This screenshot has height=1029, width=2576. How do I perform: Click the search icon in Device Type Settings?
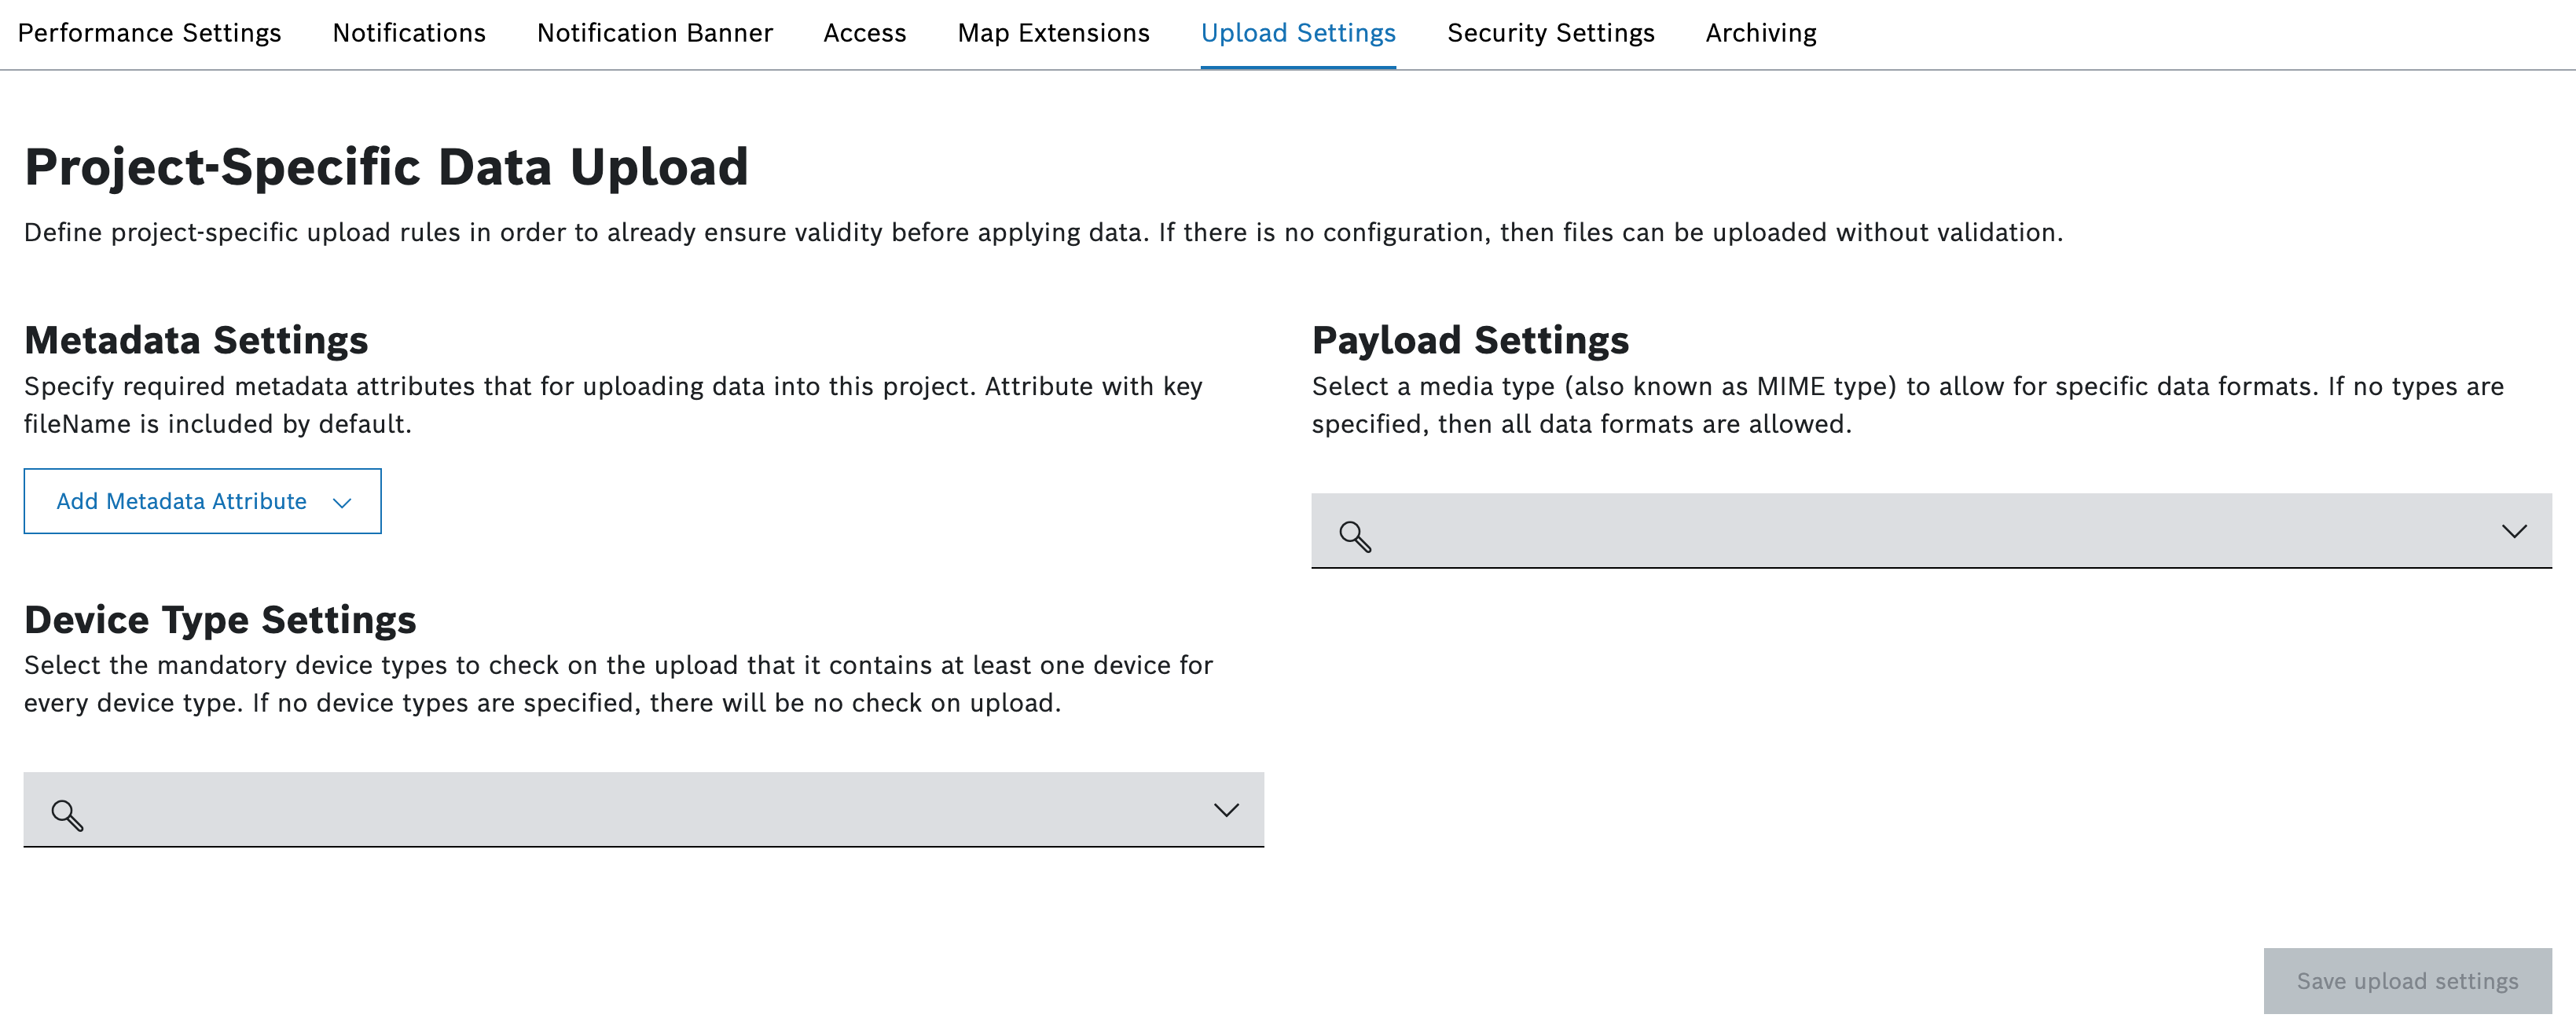tap(68, 809)
